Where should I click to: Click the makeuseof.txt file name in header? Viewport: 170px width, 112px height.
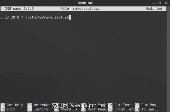[x=86, y=8]
